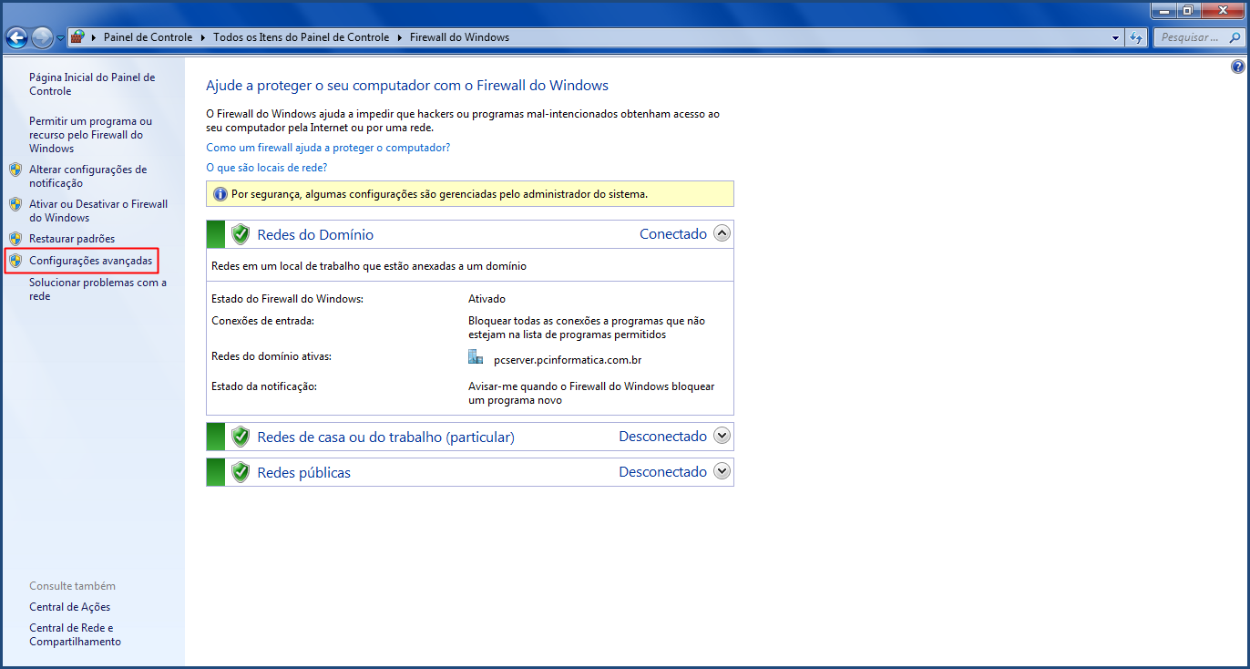Click Redes do domínio ativas label

tap(272, 356)
